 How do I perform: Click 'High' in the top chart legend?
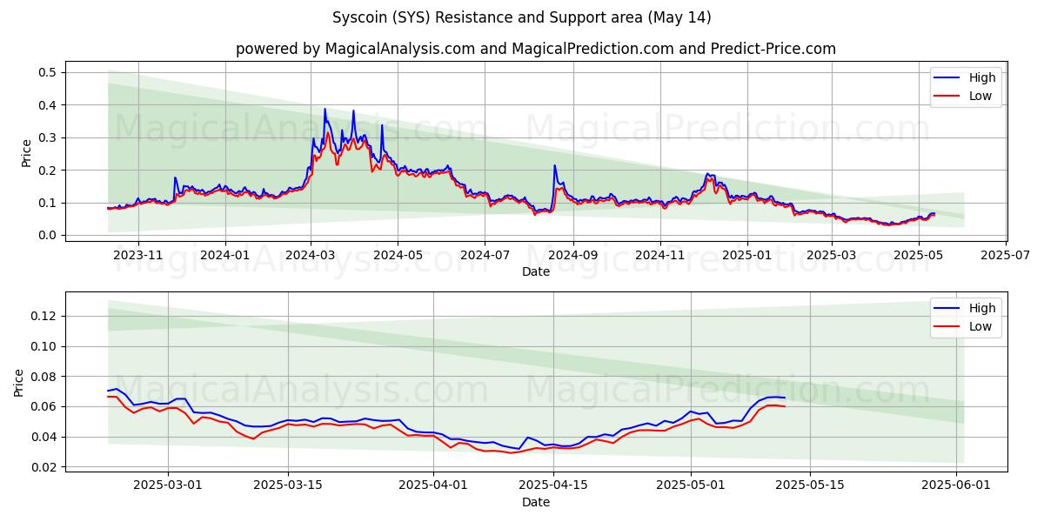[982, 77]
